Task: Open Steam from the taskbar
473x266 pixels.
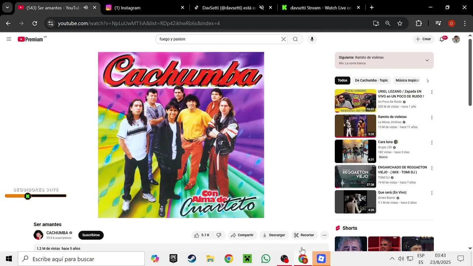Action: 192,259
